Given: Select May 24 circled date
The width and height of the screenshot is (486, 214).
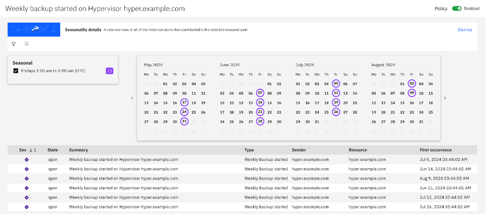Looking at the screenshot, I should (184, 112).
